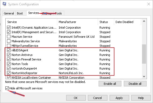
Task: Click Malwarebytes manufacturer in Malwarebytes Service row
Action: 68,41
